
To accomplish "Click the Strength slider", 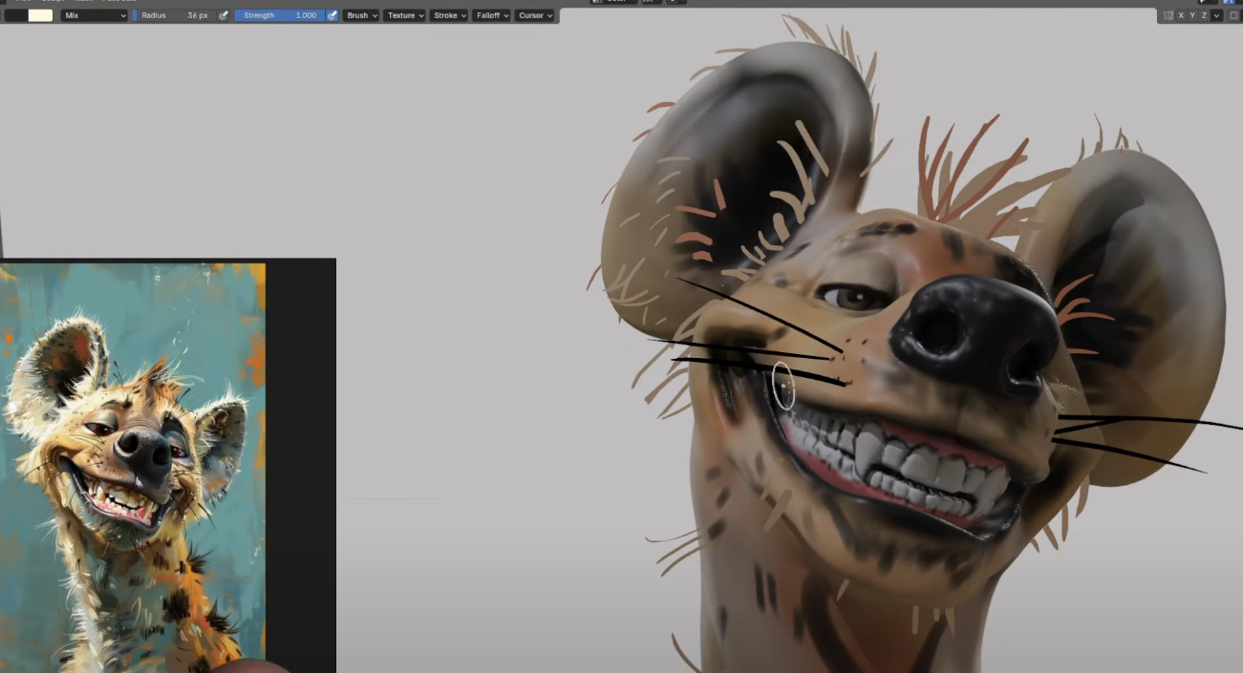I will pos(279,15).
